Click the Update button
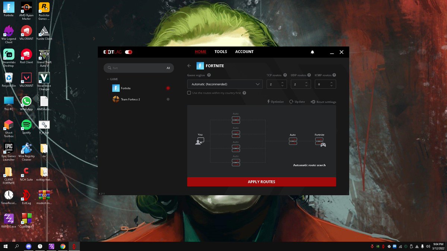This screenshot has width=447, height=251. [x=297, y=102]
